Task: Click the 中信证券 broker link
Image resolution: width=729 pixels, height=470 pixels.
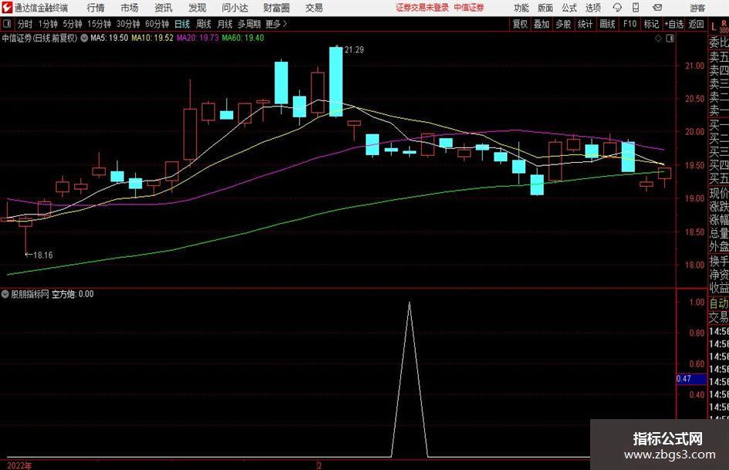Action: [469, 8]
